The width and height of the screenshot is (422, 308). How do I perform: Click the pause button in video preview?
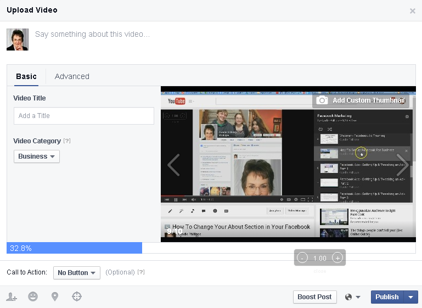click(176, 199)
